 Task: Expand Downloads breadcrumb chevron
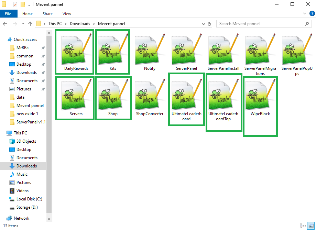(94, 24)
